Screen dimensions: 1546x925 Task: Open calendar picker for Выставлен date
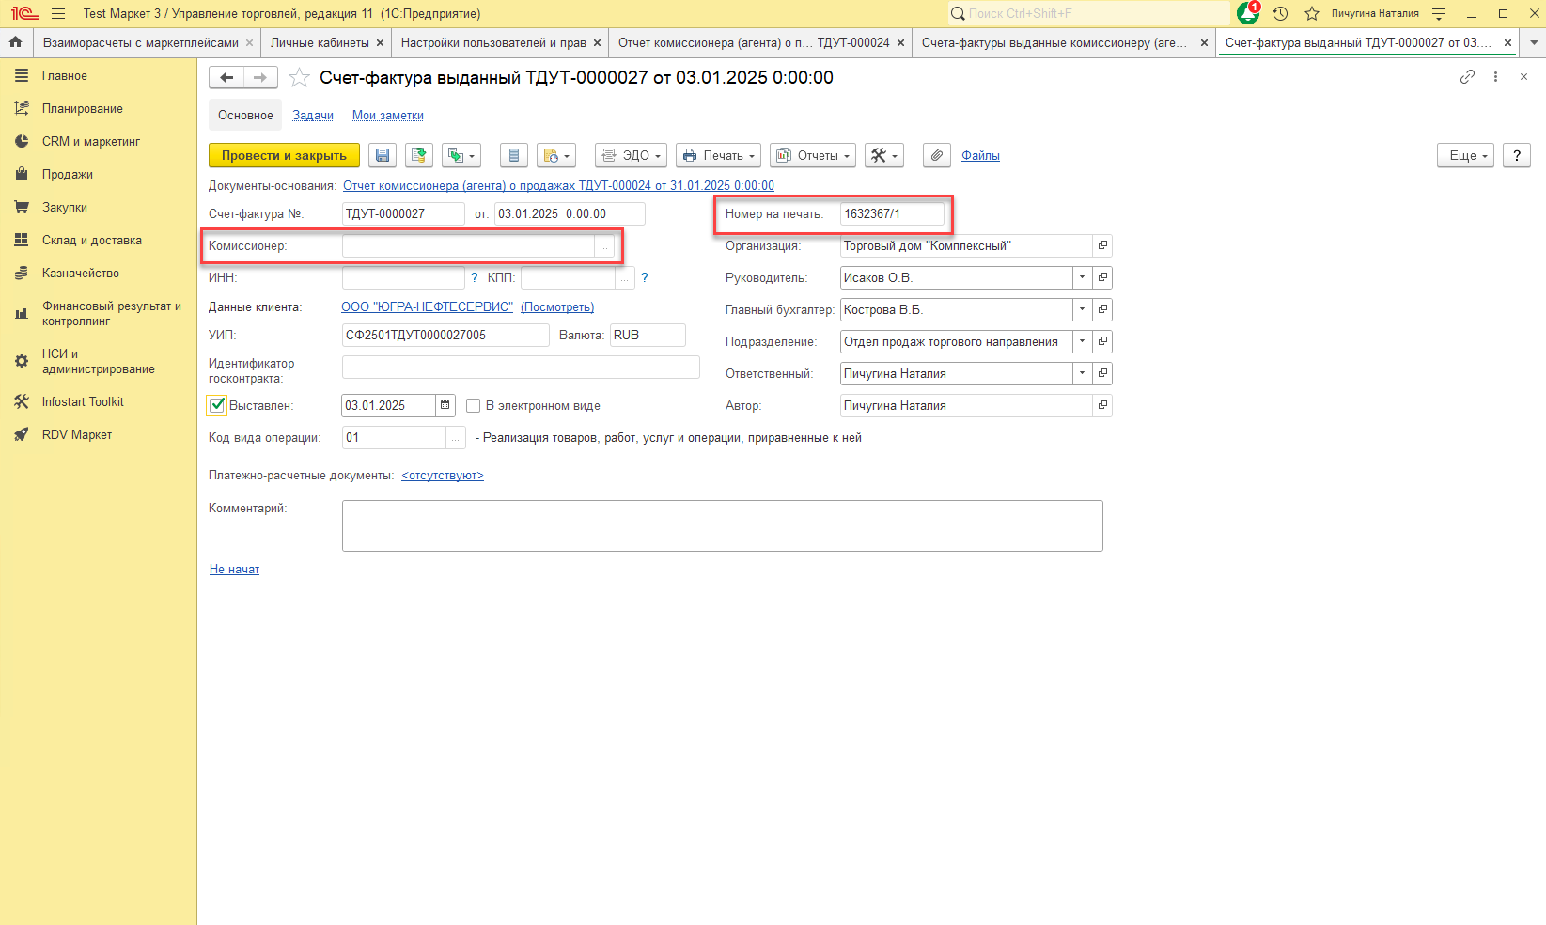[x=445, y=406]
